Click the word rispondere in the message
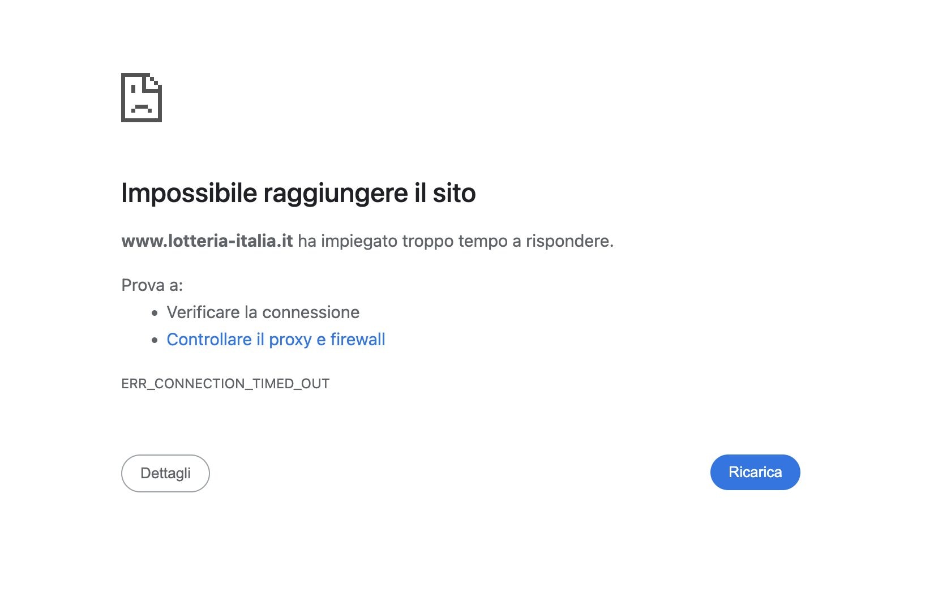This screenshot has height=609, width=951. pyautogui.click(x=569, y=241)
